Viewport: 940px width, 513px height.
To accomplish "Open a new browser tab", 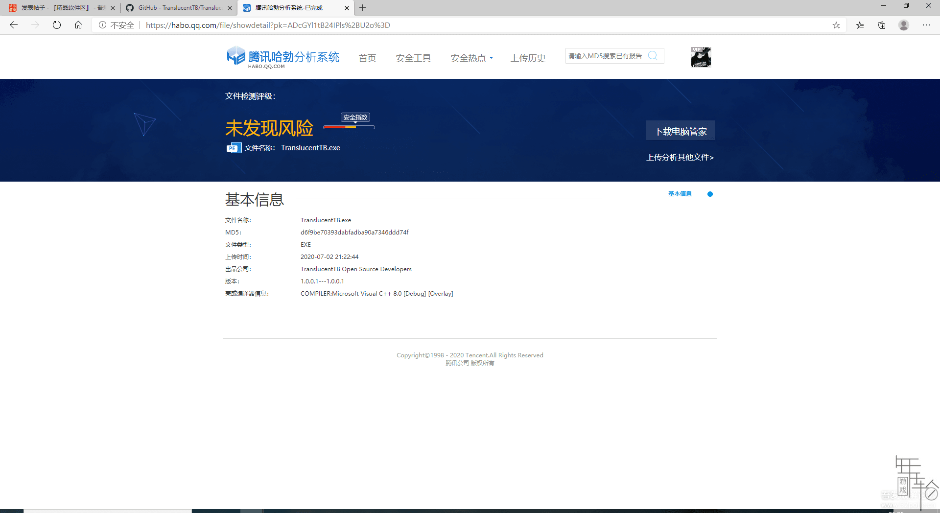I will (x=362, y=8).
